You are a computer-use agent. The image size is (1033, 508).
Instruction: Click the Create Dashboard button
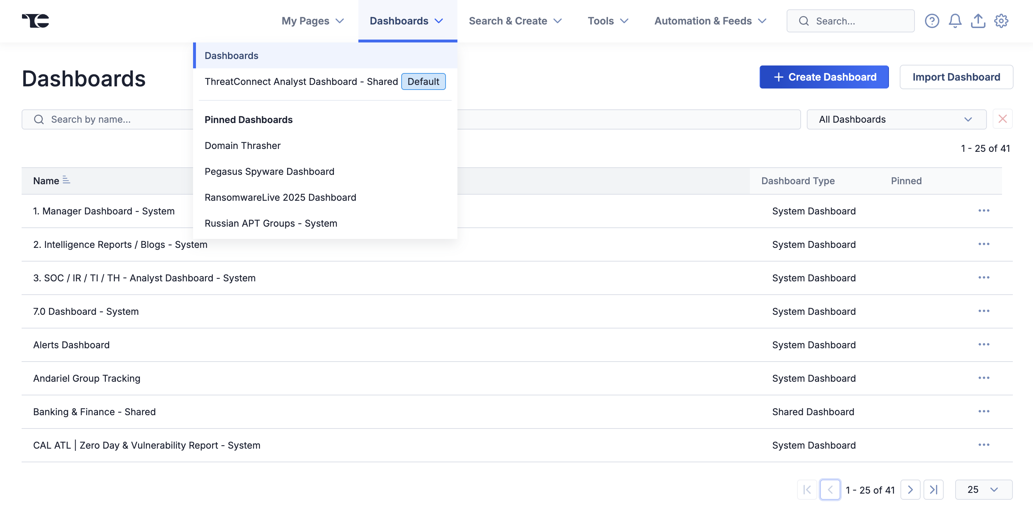point(824,77)
